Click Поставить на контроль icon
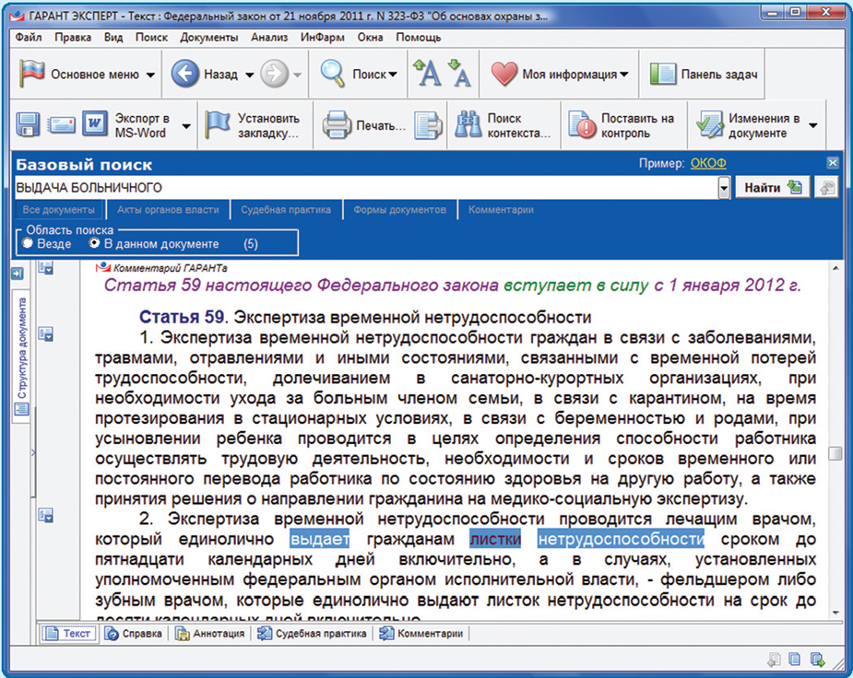Viewport: 853px width, 678px height. tap(583, 125)
